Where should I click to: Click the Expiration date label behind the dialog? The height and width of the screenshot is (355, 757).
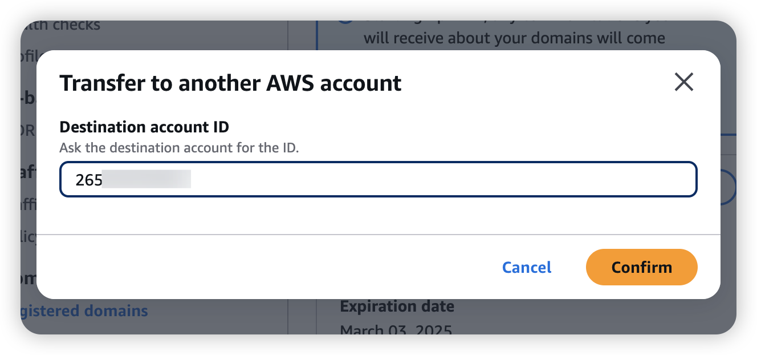[x=397, y=306]
